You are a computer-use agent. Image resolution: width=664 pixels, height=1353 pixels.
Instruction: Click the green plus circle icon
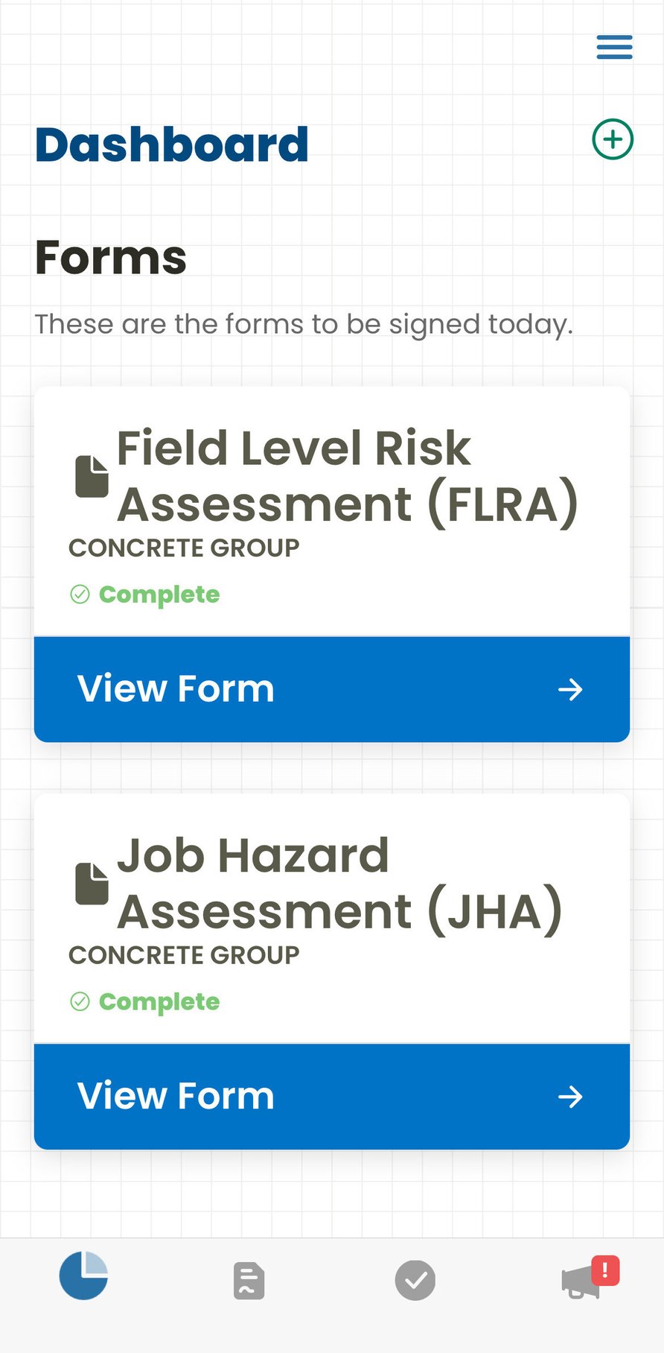tap(613, 139)
